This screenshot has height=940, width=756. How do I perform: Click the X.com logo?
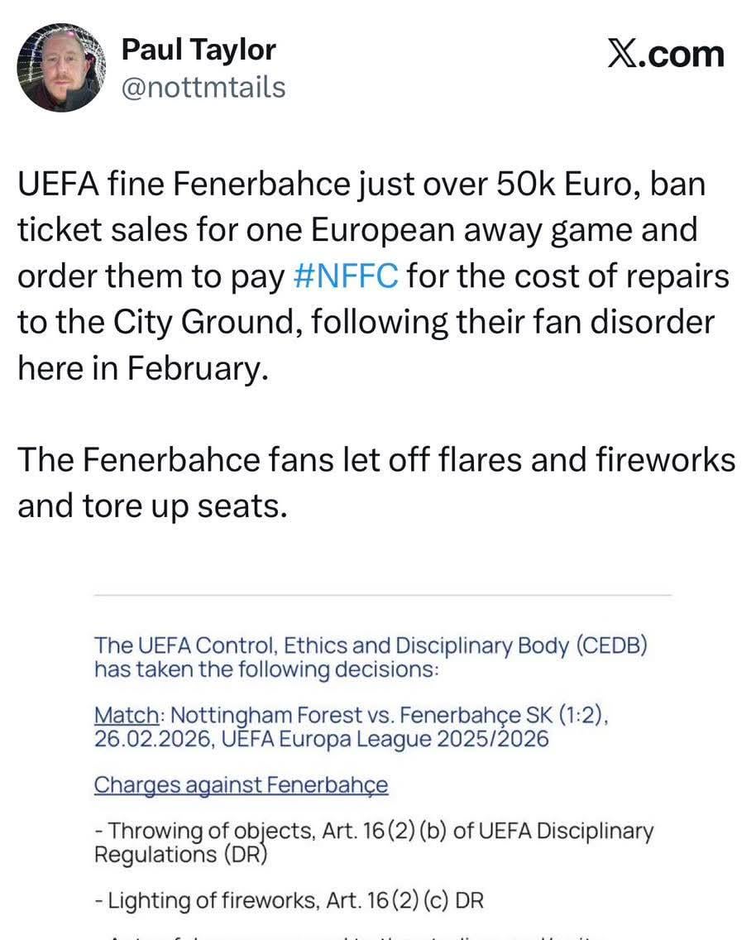665,53
